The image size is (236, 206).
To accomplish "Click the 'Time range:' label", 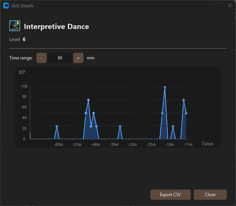I will [x=21, y=58].
